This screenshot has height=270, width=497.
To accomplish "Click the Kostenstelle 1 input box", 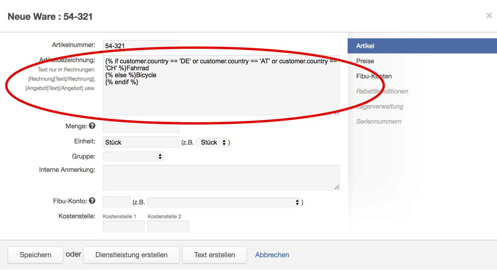I will [124, 226].
